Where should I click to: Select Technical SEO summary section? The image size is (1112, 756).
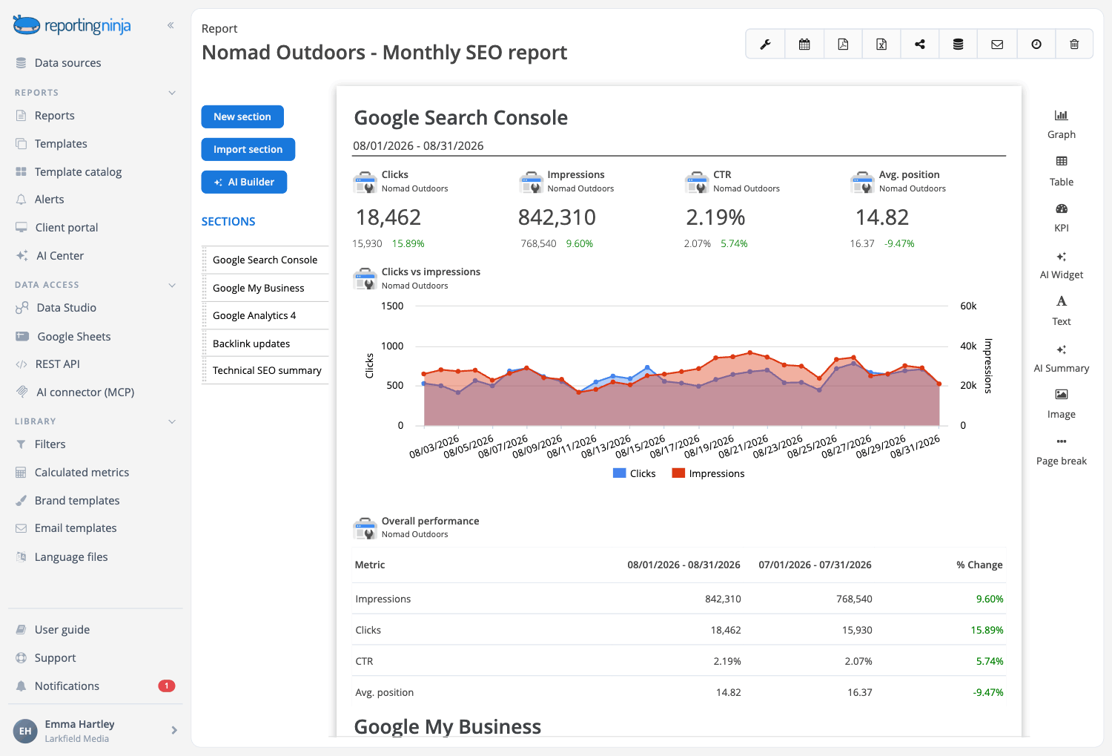(x=265, y=370)
